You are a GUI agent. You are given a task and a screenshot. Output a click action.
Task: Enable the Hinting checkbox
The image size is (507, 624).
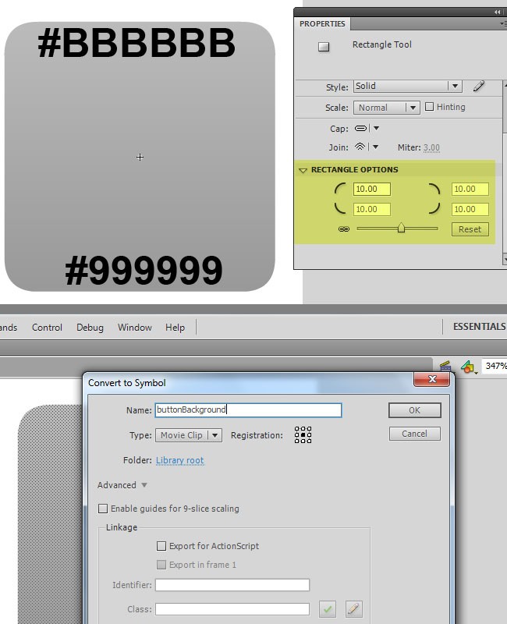pyautogui.click(x=429, y=107)
